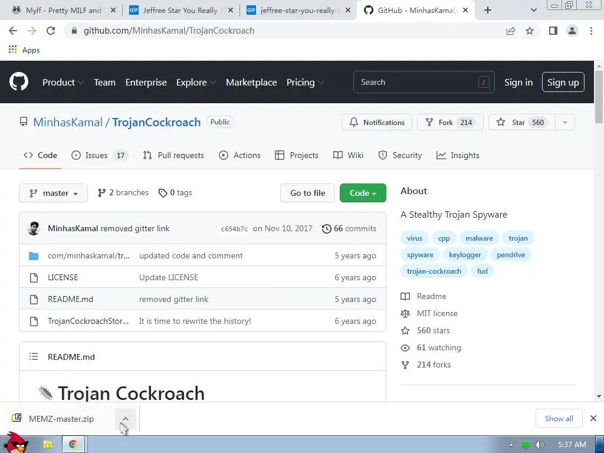Open the Apps shortcut in bookmarks bar
The width and height of the screenshot is (604, 453).
tap(24, 50)
